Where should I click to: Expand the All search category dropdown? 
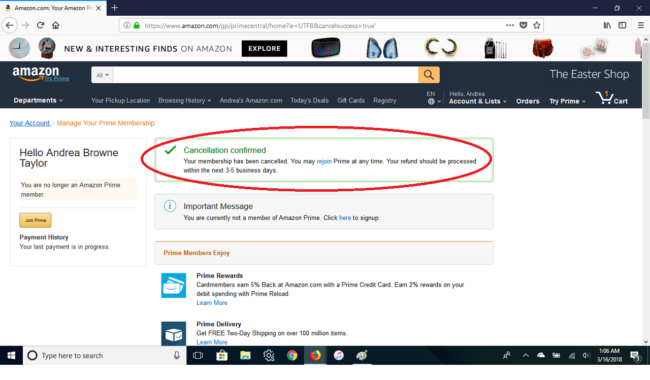pos(102,75)
